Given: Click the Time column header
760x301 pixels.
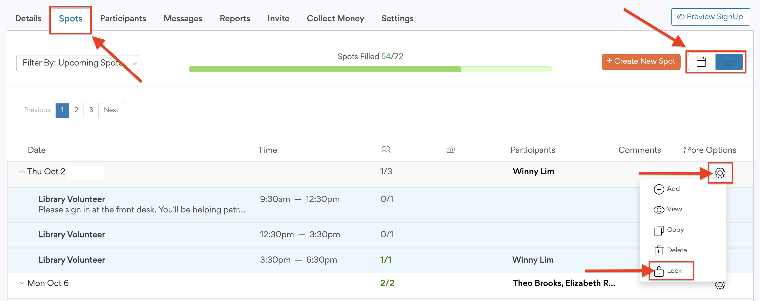Looking at the screenshot, I should pyautogui.click(x=268, y=150).
